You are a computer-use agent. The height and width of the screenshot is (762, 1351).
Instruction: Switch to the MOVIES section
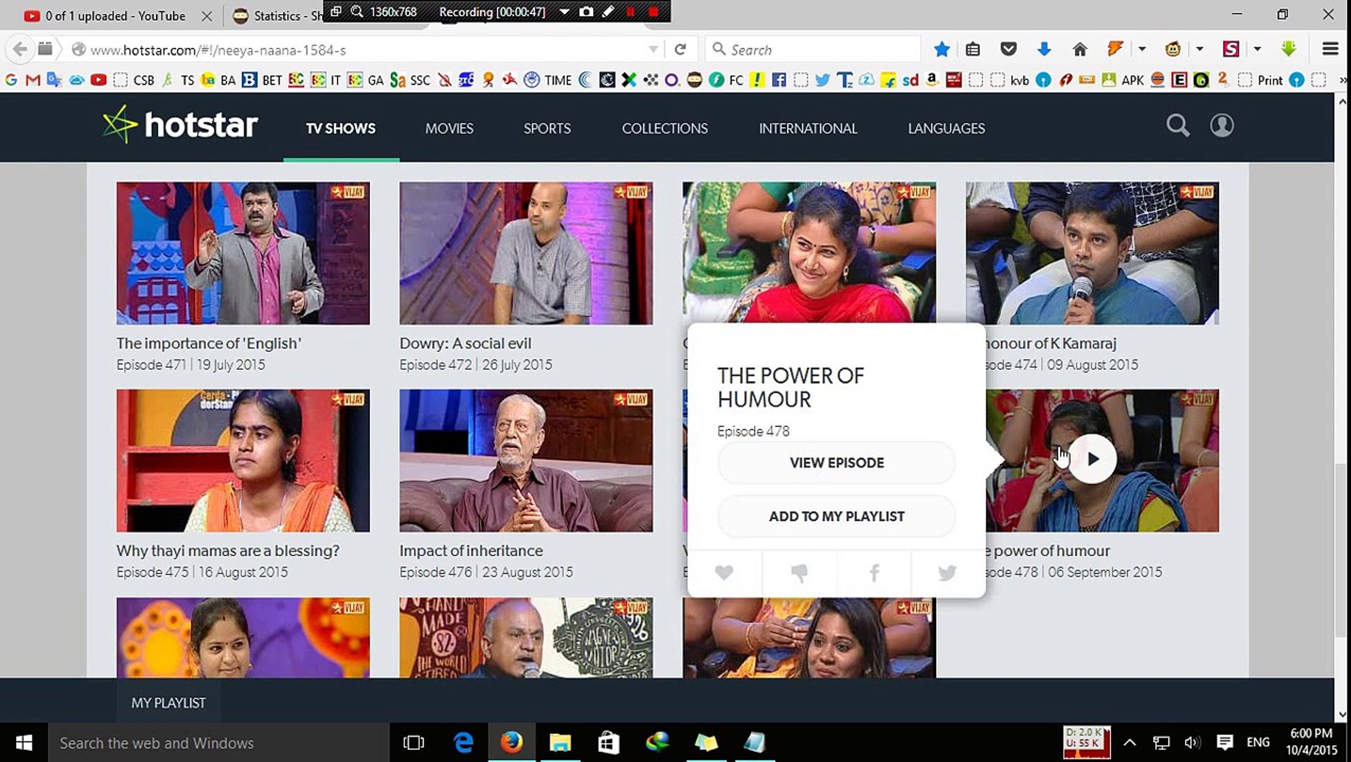click(x=448, y=128)
